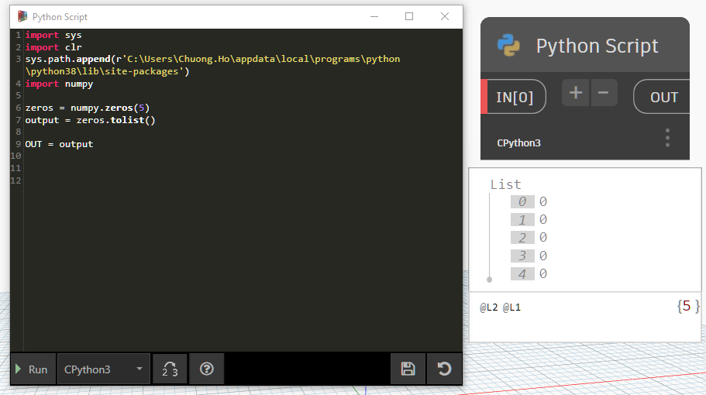The width and height of the screenshot is (706, 395).
Task: Save script changes with the floppy disk icon
Action: pyautogui.click(x=408, y=369)
